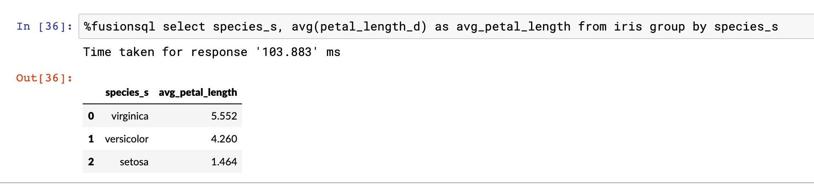
Task: Select the versicolor cell in the table
Action: pos(127,139)
